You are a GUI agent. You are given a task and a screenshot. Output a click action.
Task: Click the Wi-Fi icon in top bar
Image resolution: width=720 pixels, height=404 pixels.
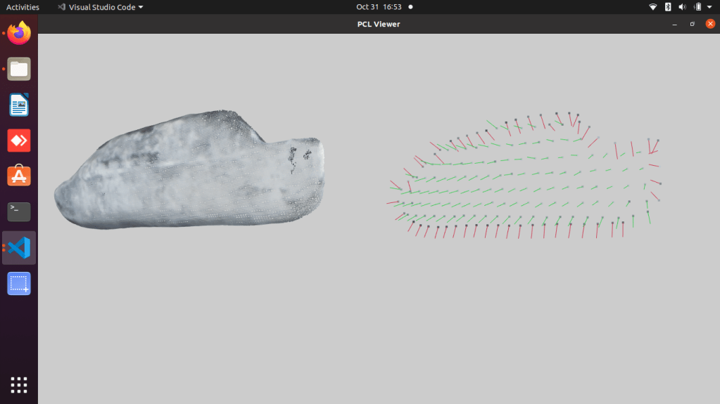click(x=652, y=7)
